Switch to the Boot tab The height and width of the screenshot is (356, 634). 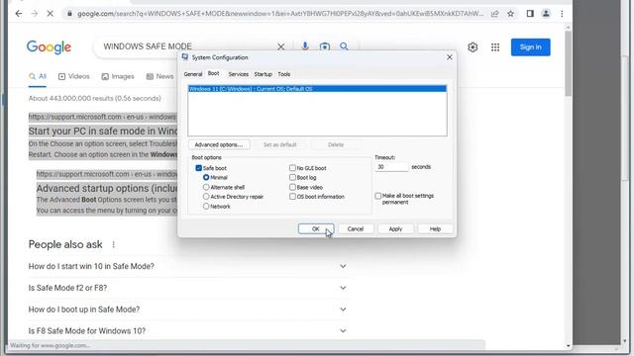coord(214,73)
